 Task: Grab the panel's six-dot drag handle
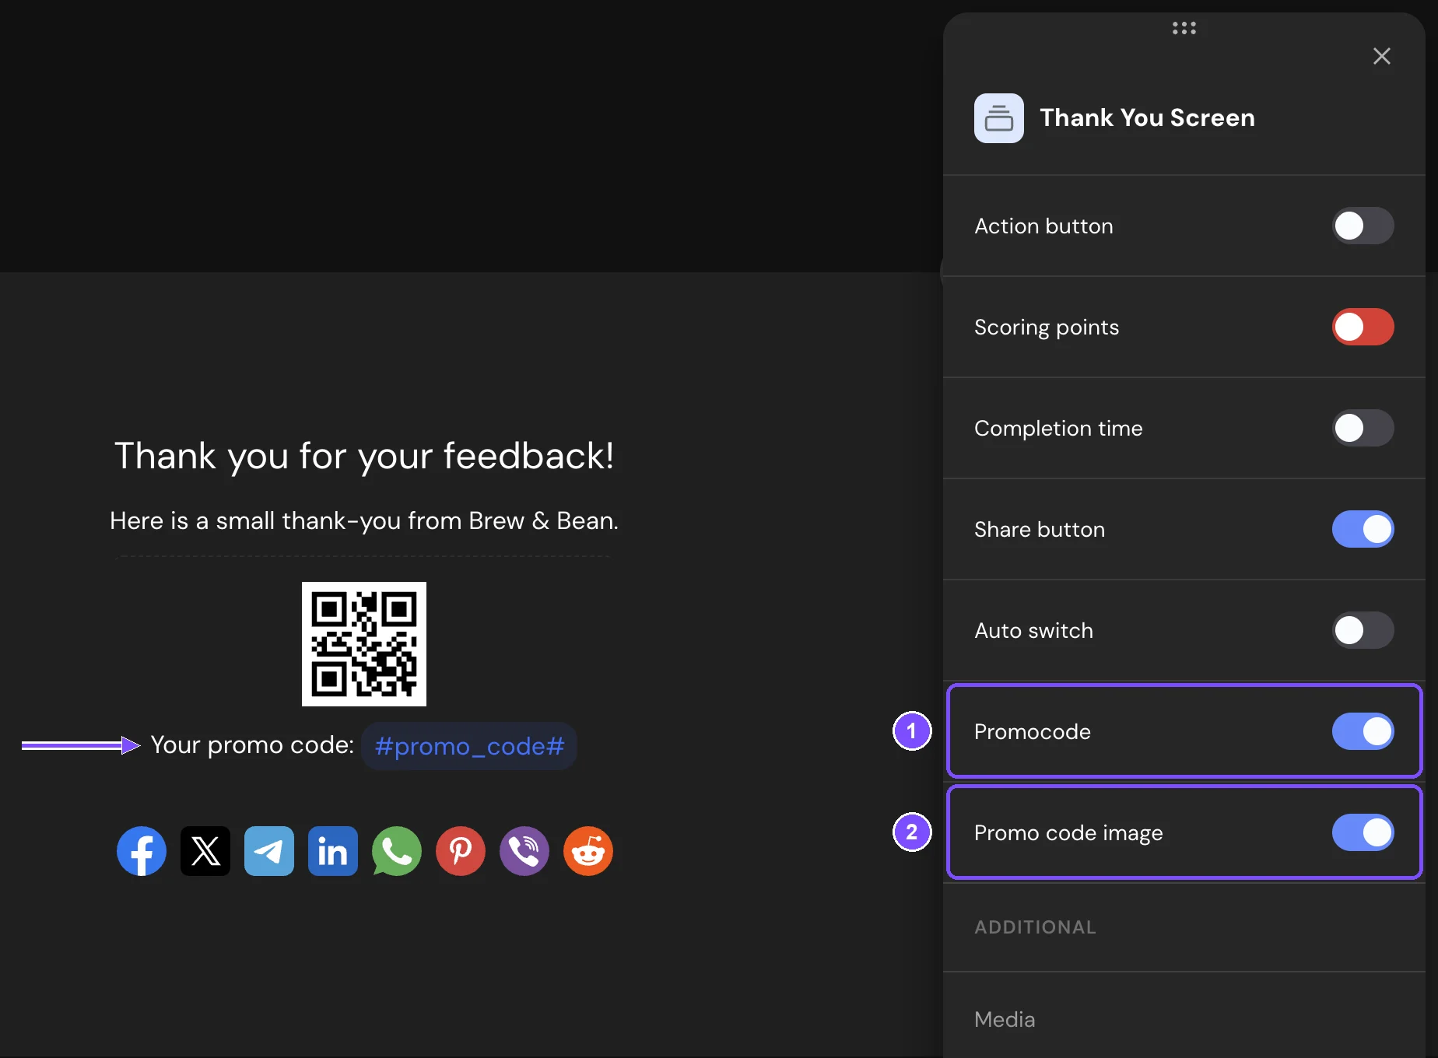[1184, 28]
